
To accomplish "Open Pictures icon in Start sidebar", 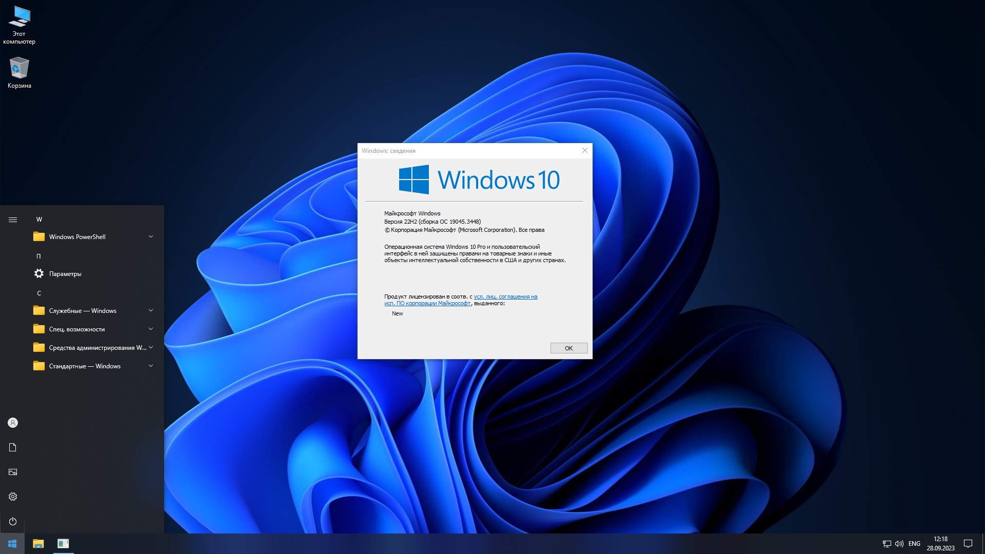I will tap(13, 472).
